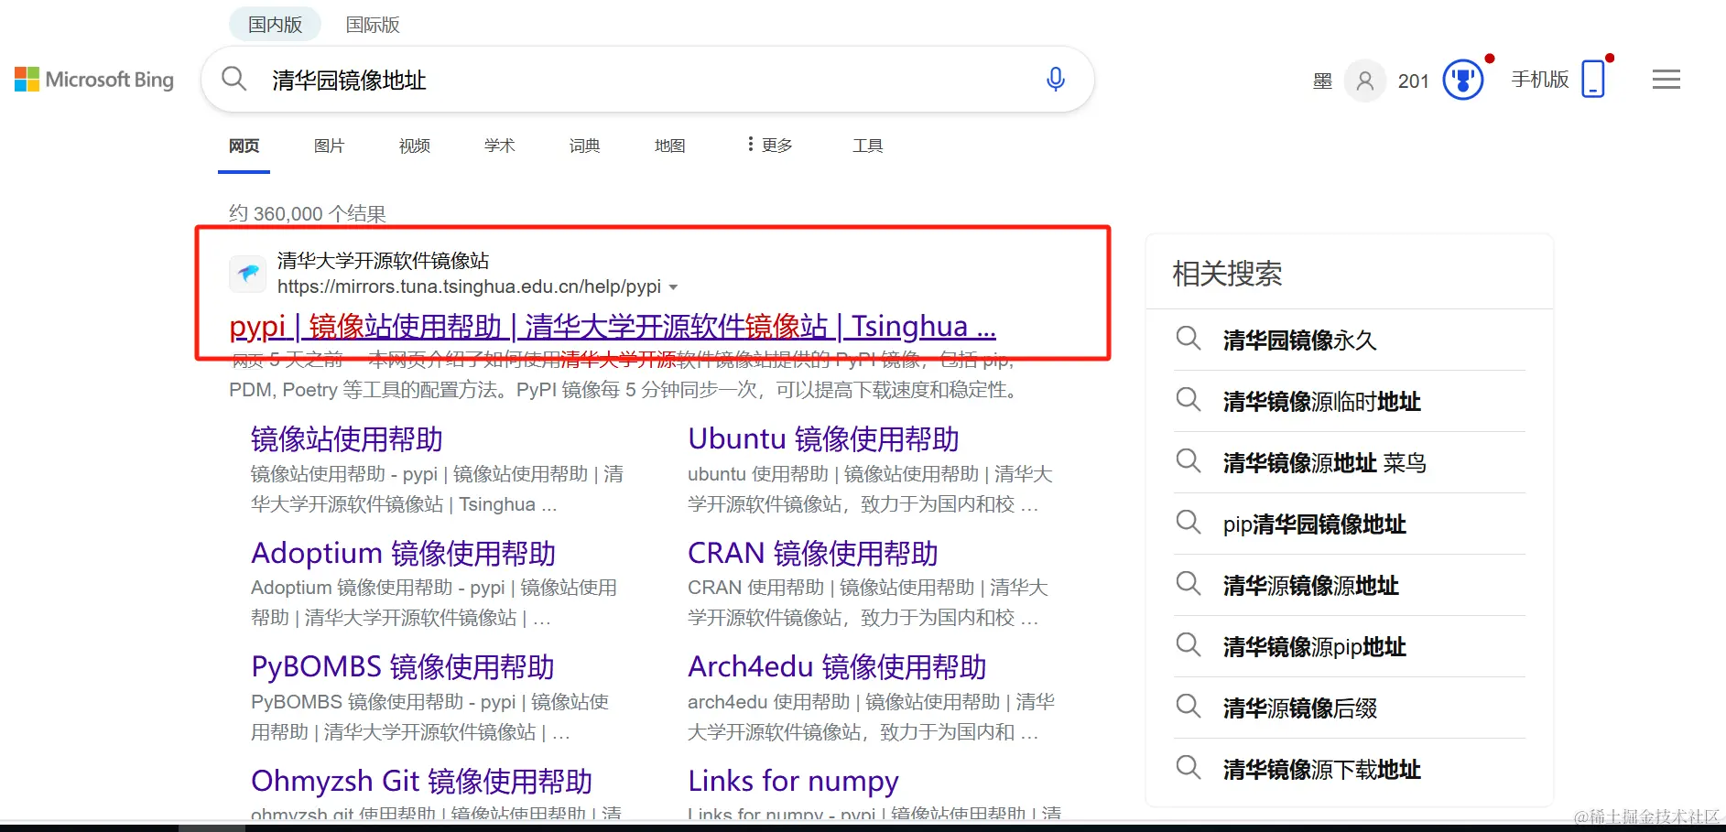Open the 词典 dictionary tab
Image resolution: width=1726 pixels, height=832 pixels.
584,146
